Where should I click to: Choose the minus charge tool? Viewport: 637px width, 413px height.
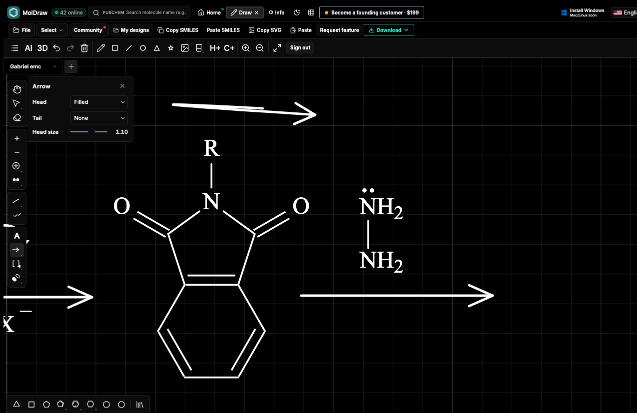pyautogui.click(x=17, y=152)
